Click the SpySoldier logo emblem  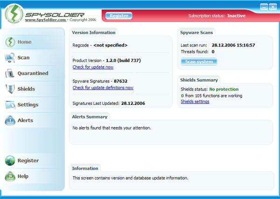coord(14,14)
